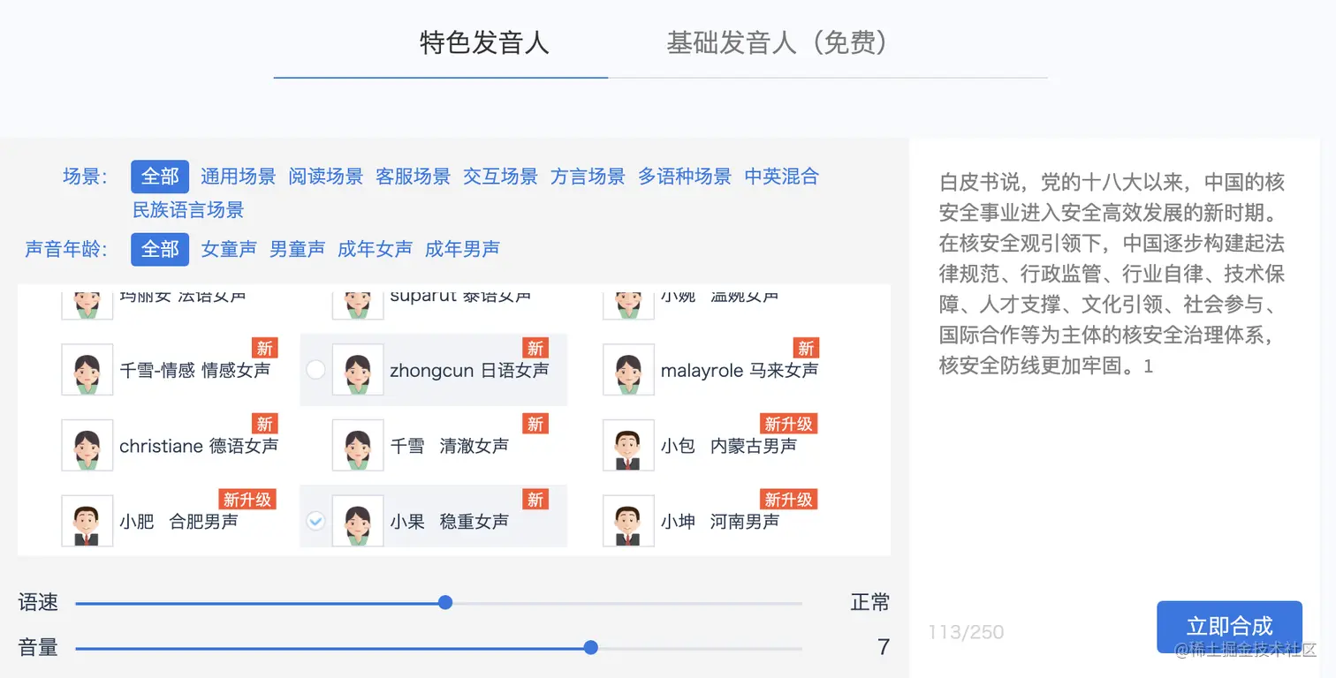
Task: Select 全部 in the 场景 filter
Action: 160,177
